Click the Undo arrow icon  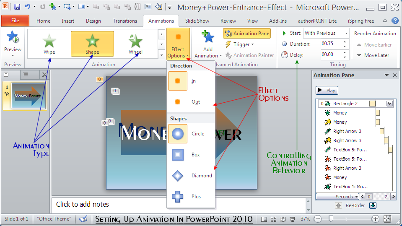[x=27, y=7]
